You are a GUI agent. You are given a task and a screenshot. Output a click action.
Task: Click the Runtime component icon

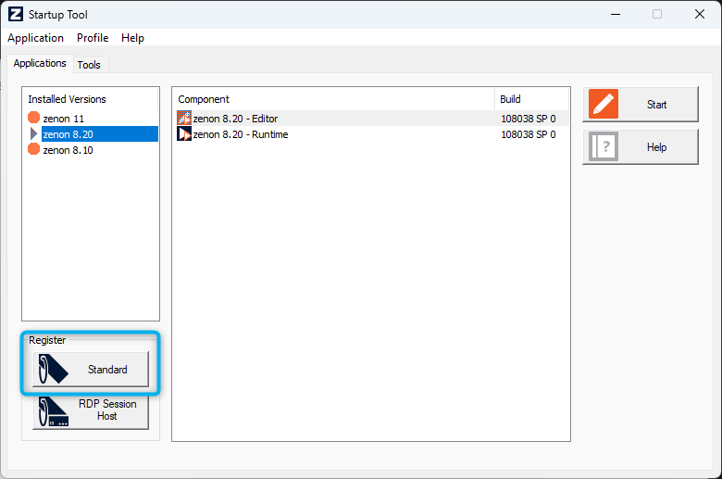[x=184, y=134]
